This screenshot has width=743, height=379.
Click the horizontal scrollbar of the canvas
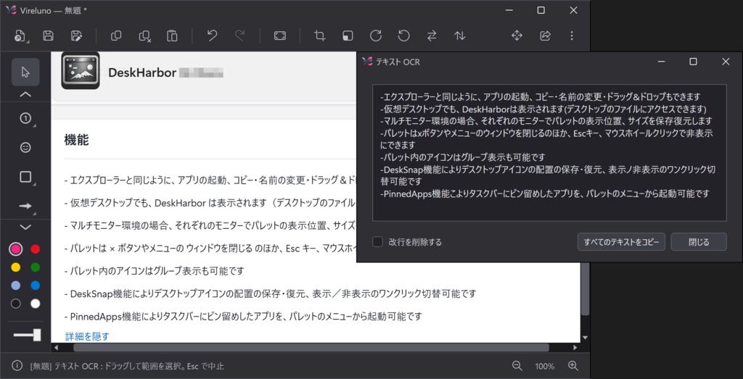311,347
